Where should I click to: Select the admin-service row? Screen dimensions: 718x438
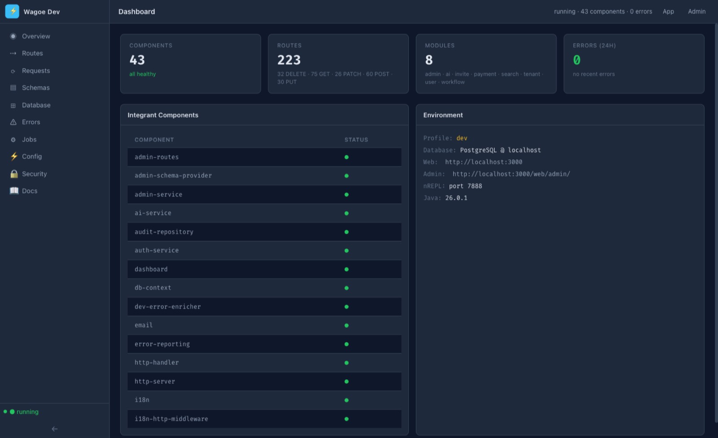(x=264, y=195)
